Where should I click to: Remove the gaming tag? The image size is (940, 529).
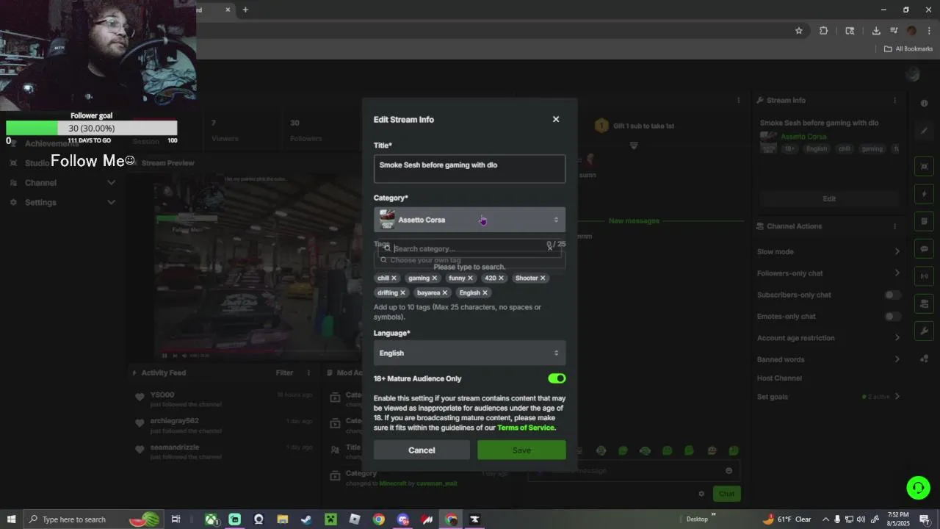click(434, 278)
